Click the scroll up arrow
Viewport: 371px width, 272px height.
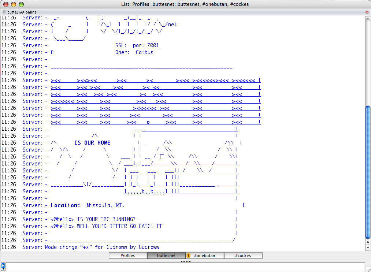click(368, 242)
